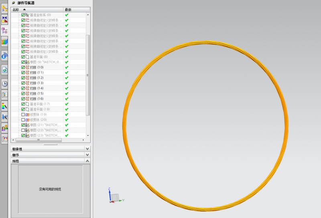
Task: Click the green status checkmark of 扫掠 (12)
Action: point(67,78)
